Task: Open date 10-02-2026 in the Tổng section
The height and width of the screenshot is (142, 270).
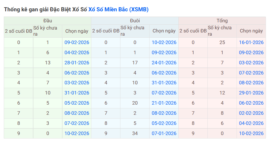Action: coord(251,133)
